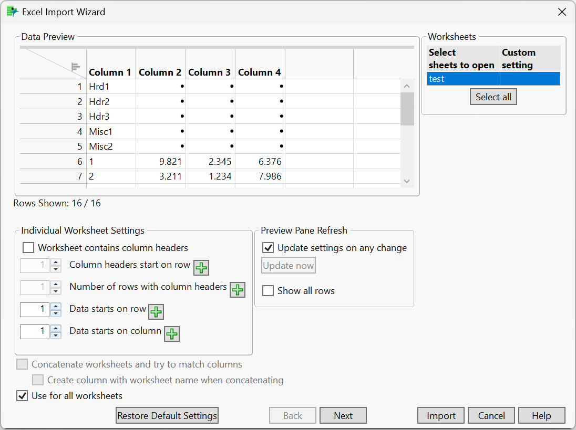Click the Column 2 header in the preview

pyautogui.click(x=160, y=72)
